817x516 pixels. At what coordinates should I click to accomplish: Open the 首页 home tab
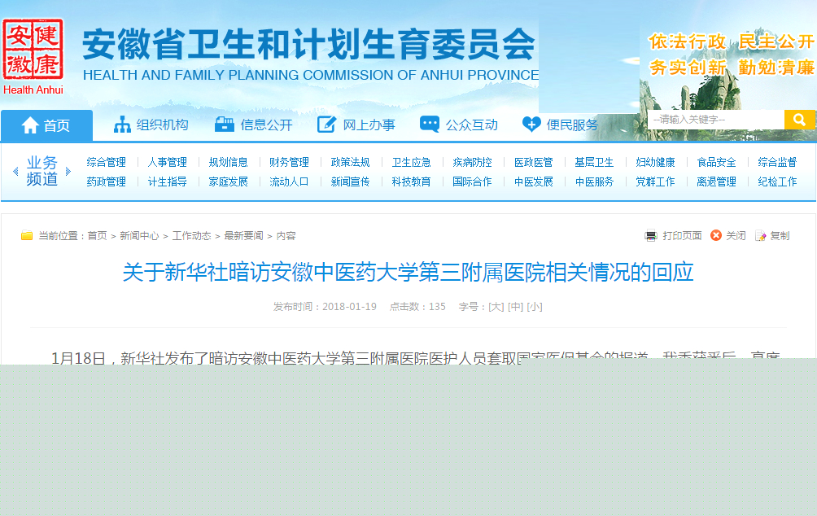point(46,125)
